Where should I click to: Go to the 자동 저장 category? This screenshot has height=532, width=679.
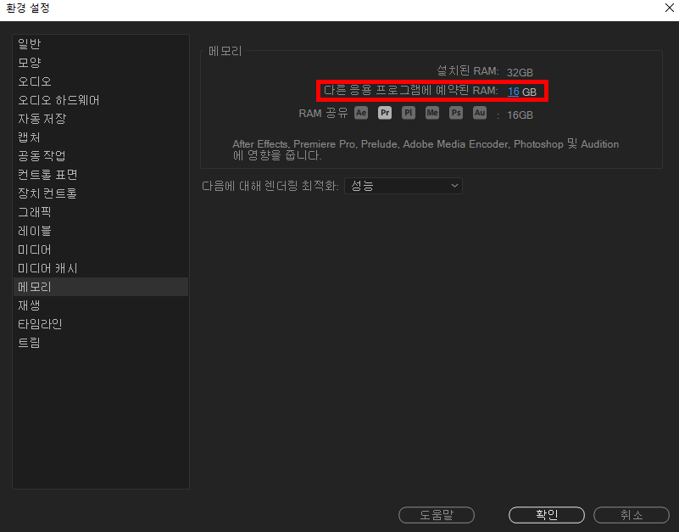pyautogui.click(x=101, y=119)
